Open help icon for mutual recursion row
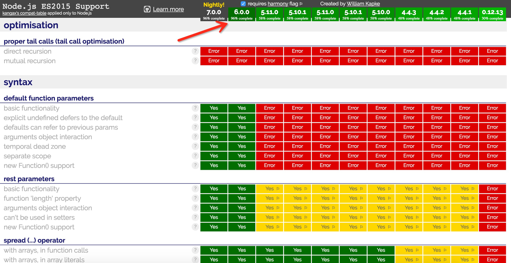This screenshot has width=511, height=263. 195,61
